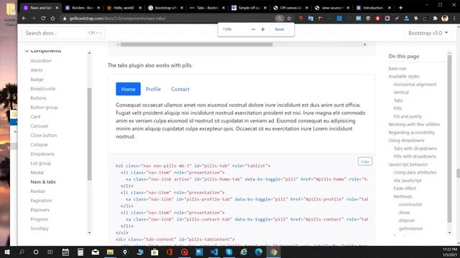Image resolution: width=460 pixels, height=258 pixels.
Task: Jump to 'Horizontal alignment' section
Action: click(x=415, y=85)
